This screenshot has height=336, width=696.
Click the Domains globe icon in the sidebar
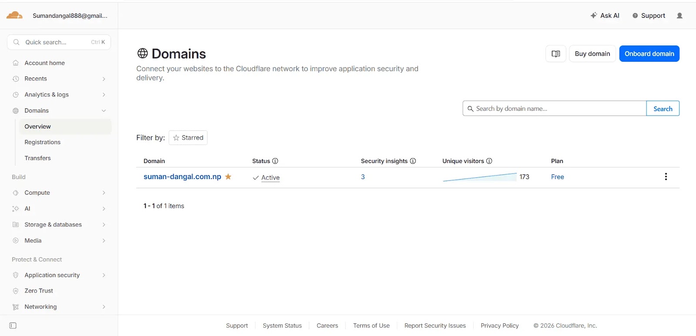(x=16, y=111)
